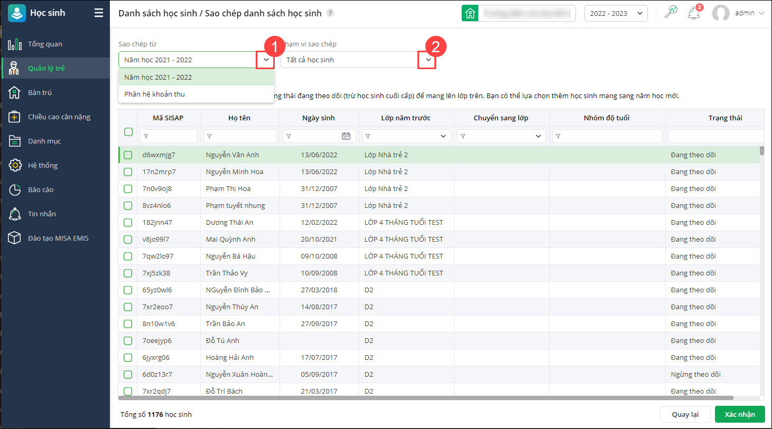This screenshot has width=772, height=429.
Task: Select Phần hệ khoản thu option
Action: 196,94
